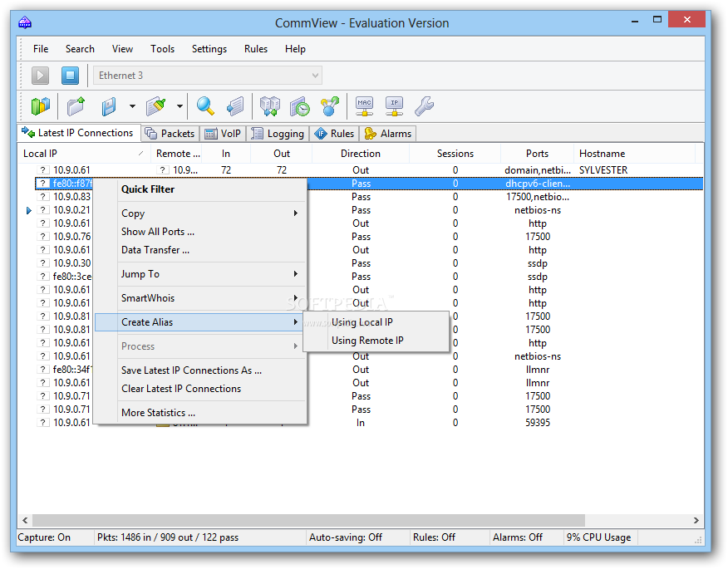Click the Capture: On status entry
The height and width of the screenshot is (569, 728).
pos(44,537)
